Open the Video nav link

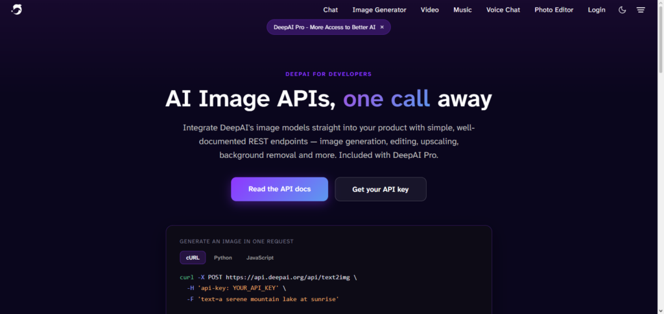(x=429, y=10)
